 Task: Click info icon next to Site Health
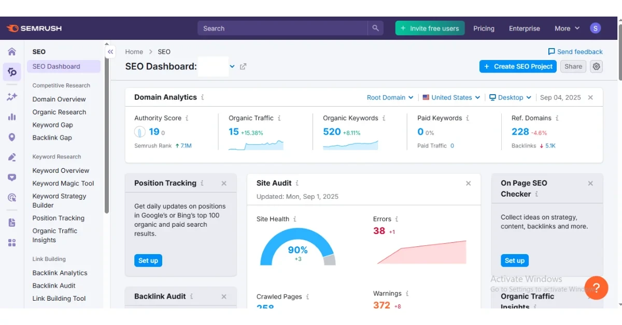[295, 219]
